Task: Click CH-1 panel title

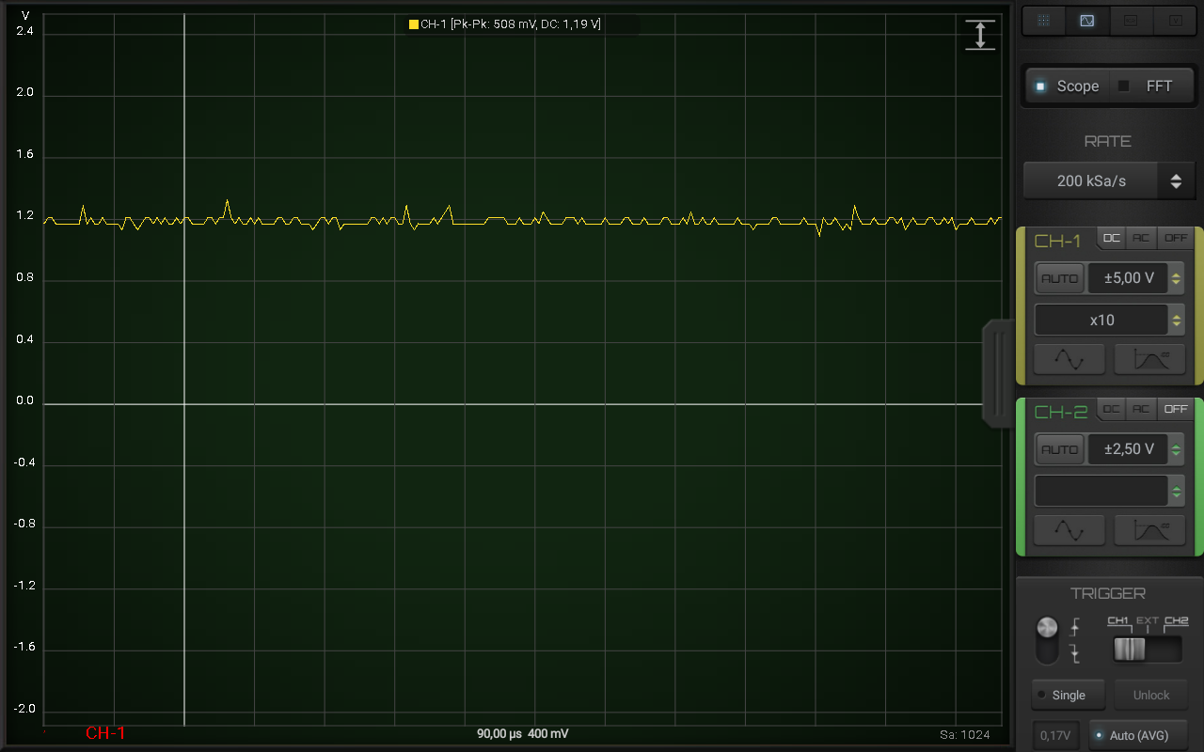Action: [x=1057, y=241]
